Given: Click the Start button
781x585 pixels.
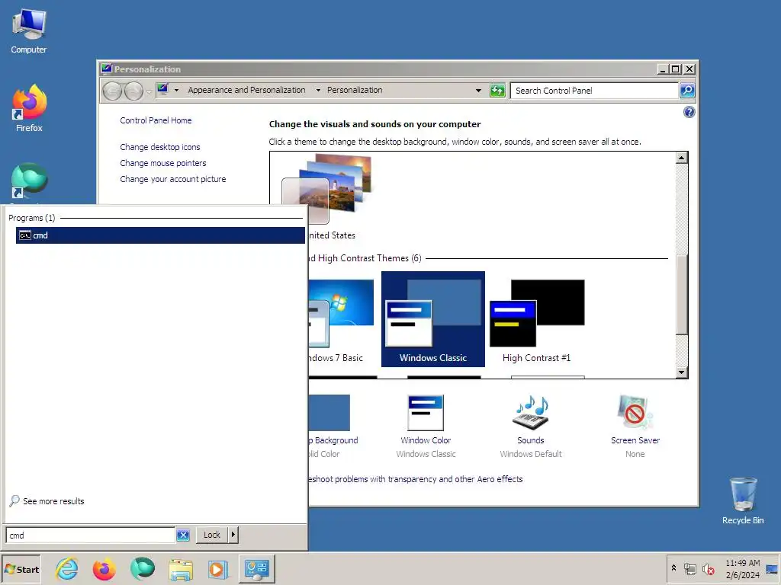Looking at the screenshot, I should coord(21,570).
